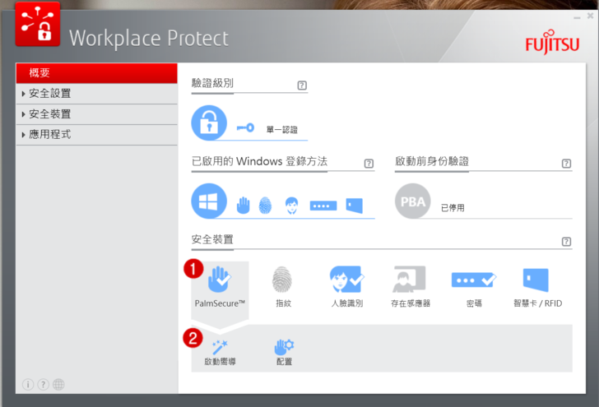Expand the 應用程式 sidebar section
The image size is (599, 407).
[x=96, y=135]
